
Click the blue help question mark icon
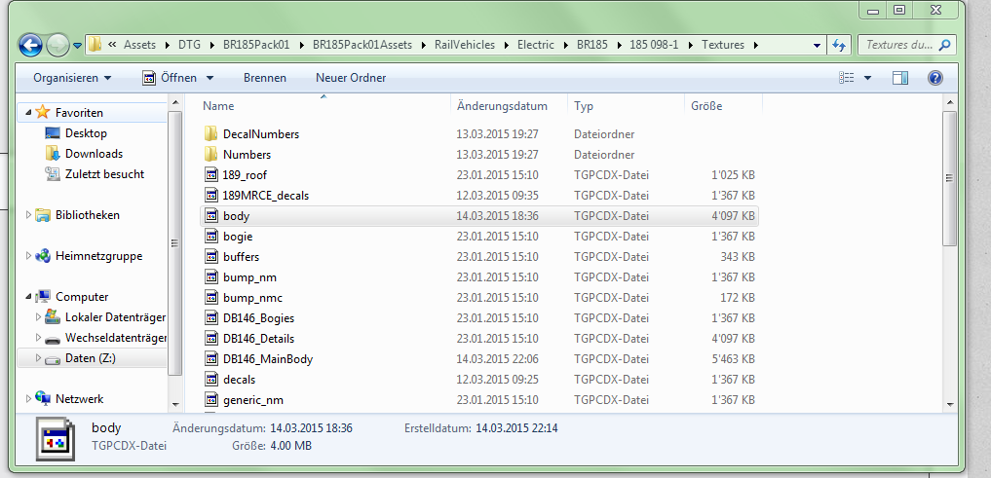click(935, 78)
